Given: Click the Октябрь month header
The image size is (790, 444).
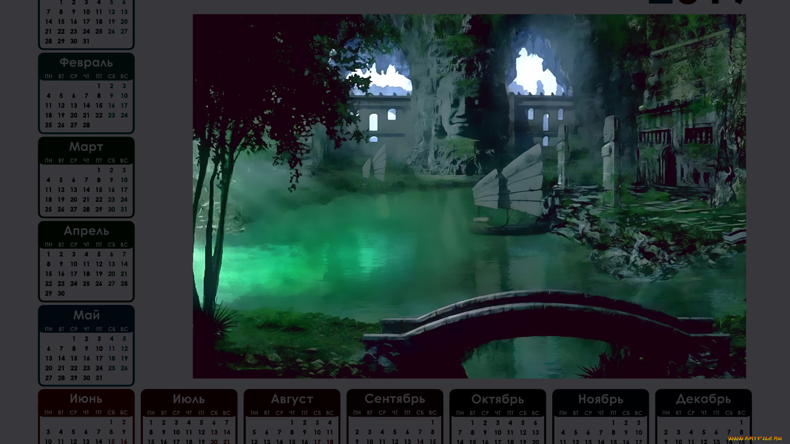Looking at the screenshot, I should coord(497,399).
